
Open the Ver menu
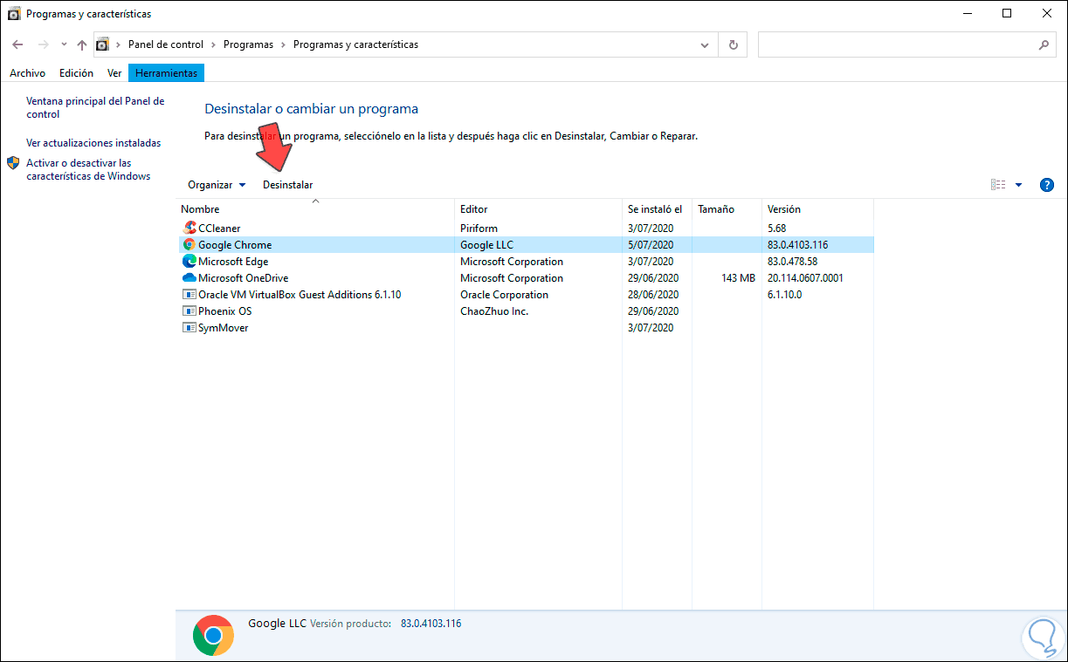pos(114,73)
